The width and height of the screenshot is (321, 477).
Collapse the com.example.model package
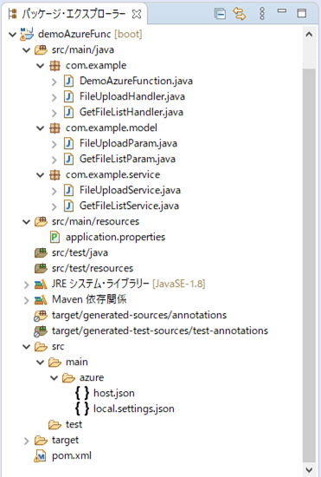click(41, 128)
